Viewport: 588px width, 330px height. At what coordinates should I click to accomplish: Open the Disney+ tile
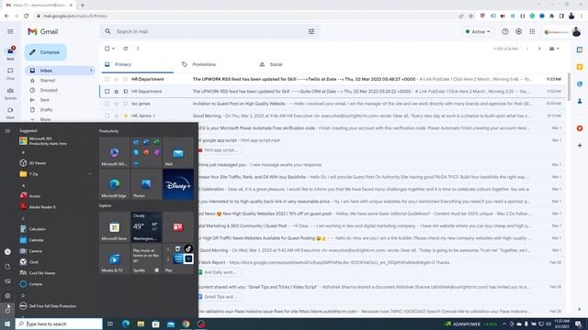(178, 184)
